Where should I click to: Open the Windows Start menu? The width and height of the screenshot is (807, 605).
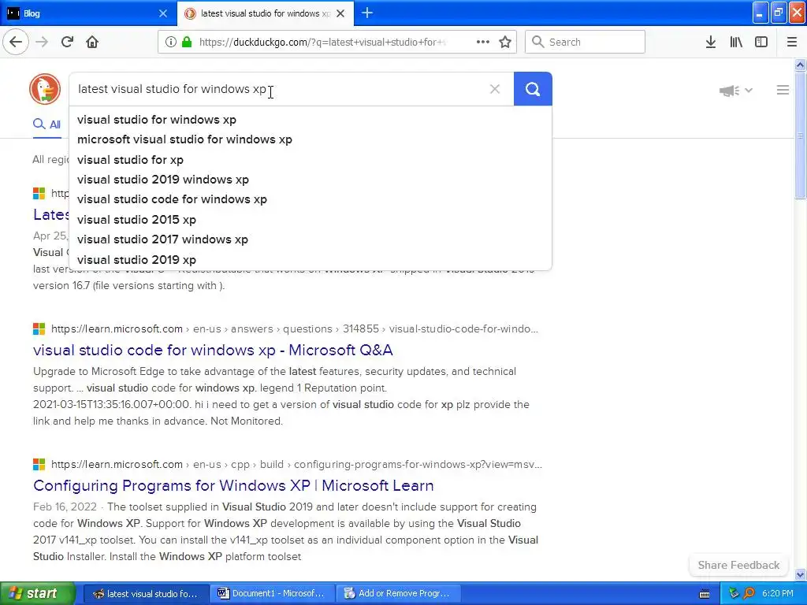pyautogui.click(x=37, y=593)
